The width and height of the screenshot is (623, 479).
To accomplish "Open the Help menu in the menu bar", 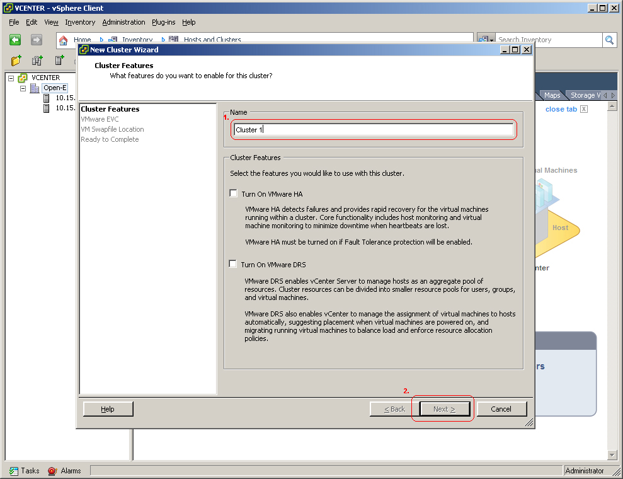I will click(189, 22).
